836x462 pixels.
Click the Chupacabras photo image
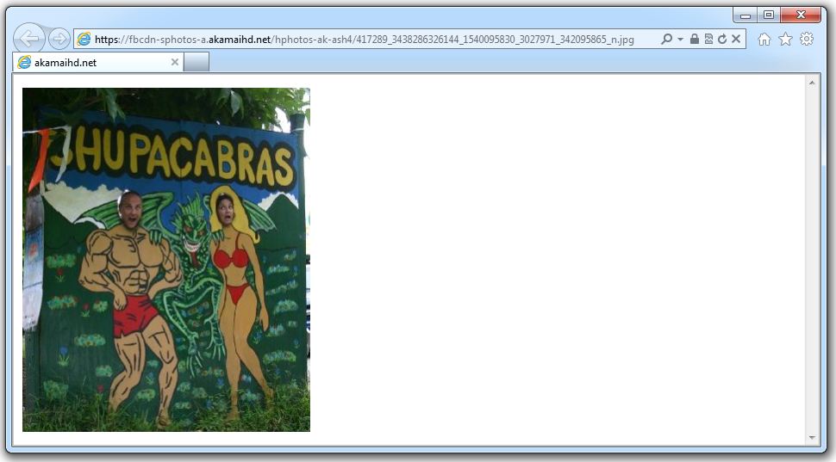pos(165,259)
